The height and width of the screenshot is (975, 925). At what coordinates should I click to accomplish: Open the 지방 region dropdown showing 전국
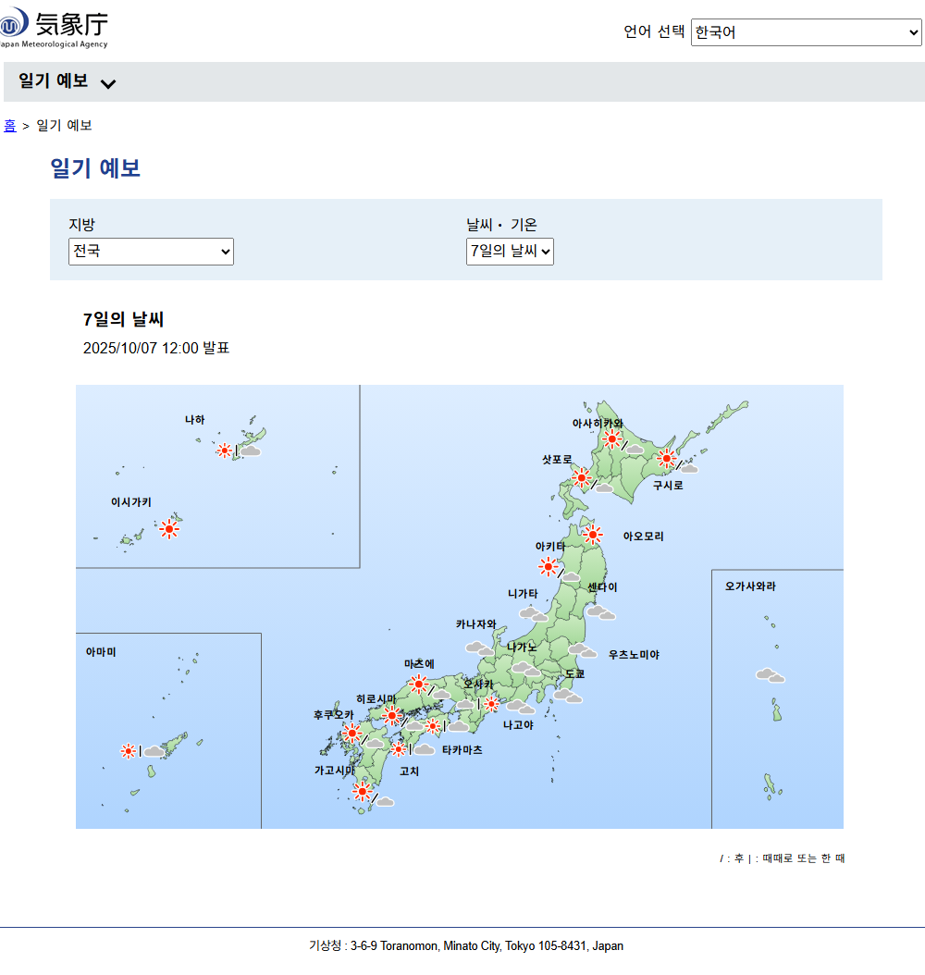tap(151, 251)
